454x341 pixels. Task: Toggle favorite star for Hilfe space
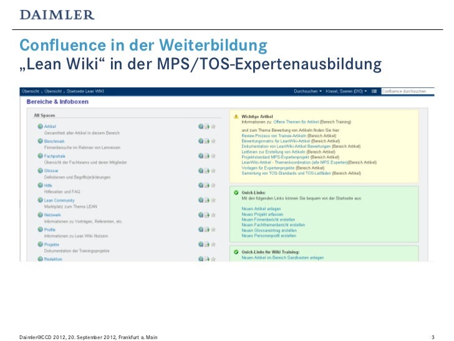[x=213, y=185]
